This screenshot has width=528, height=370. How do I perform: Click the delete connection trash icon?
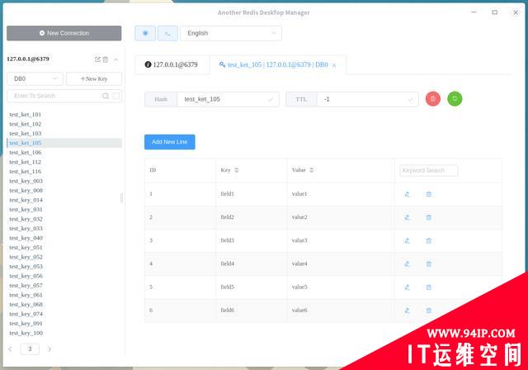click(x=106, y=59)
